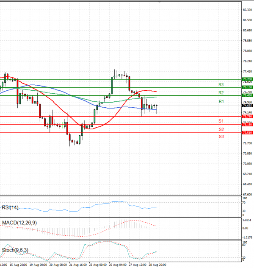This screenshot has height=268, width=254.
Task: Click the 74.960 price axis value
Action: point(247,102)
